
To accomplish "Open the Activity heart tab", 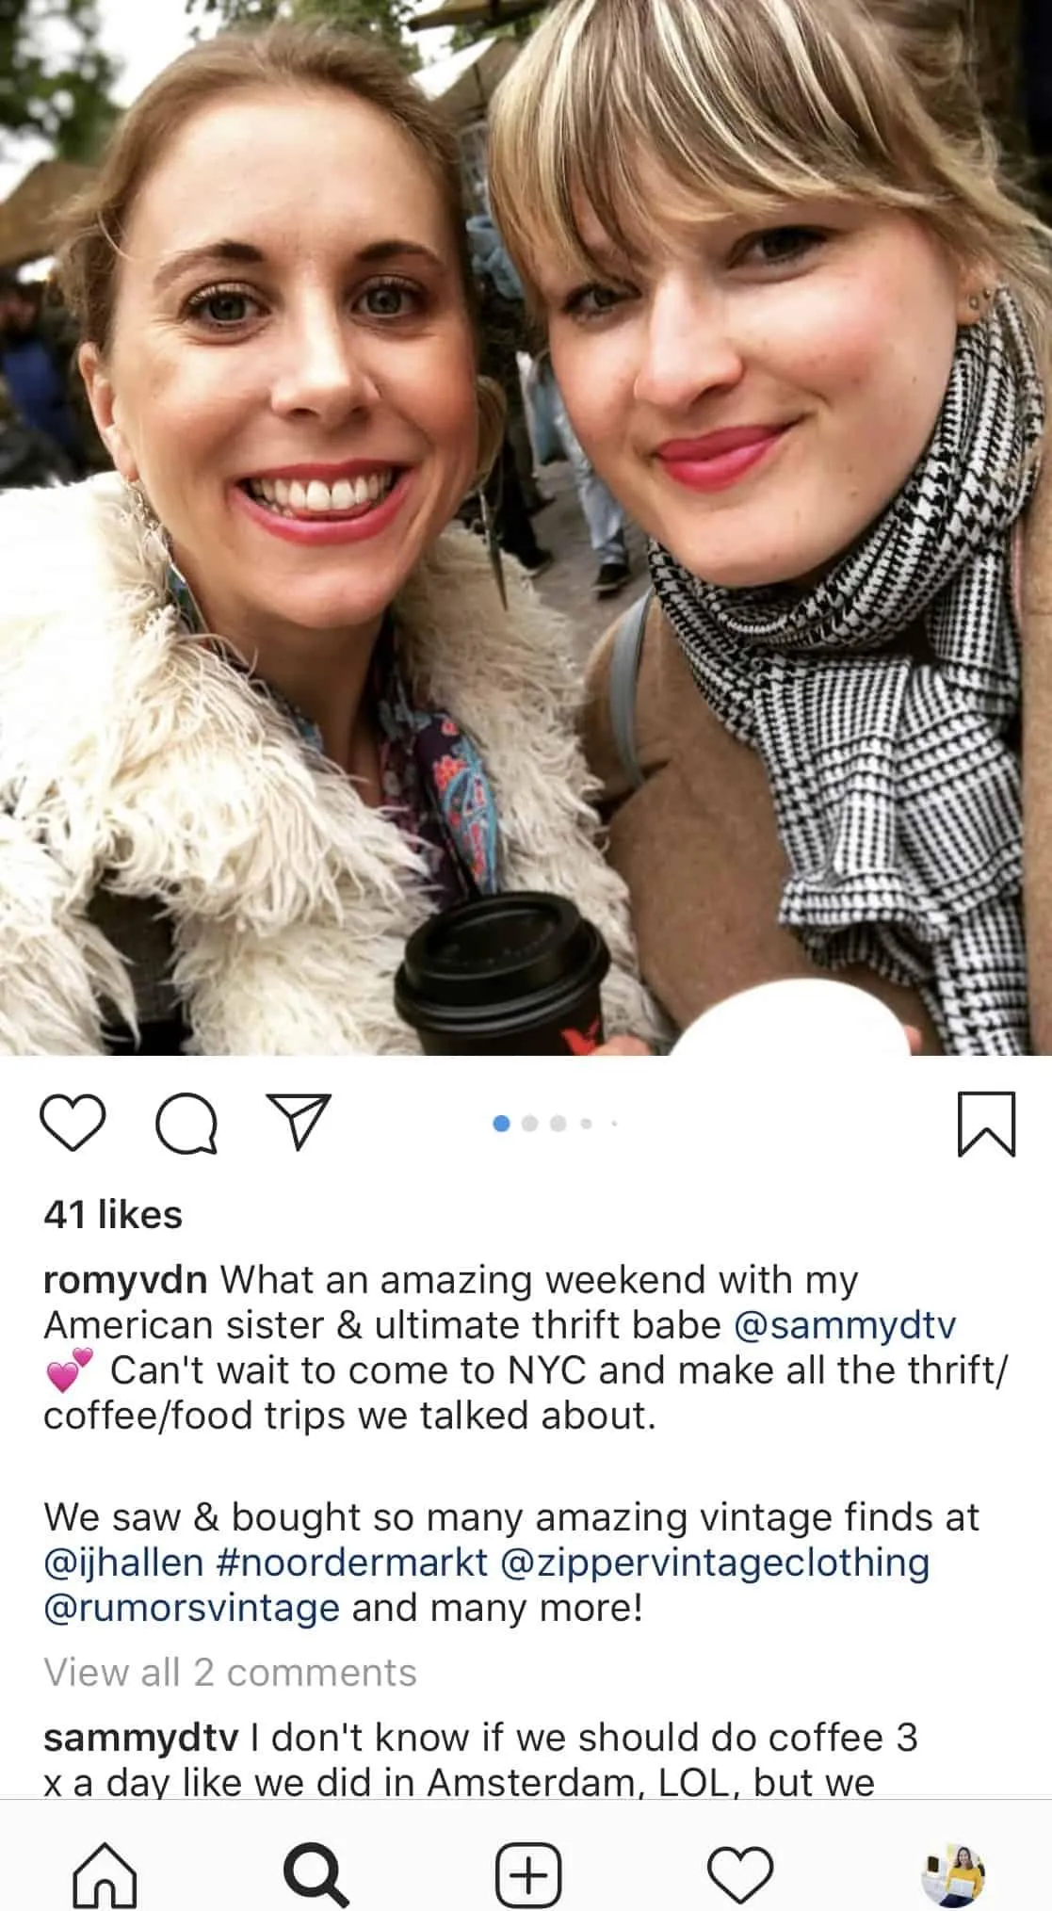I will [740, 1874].
